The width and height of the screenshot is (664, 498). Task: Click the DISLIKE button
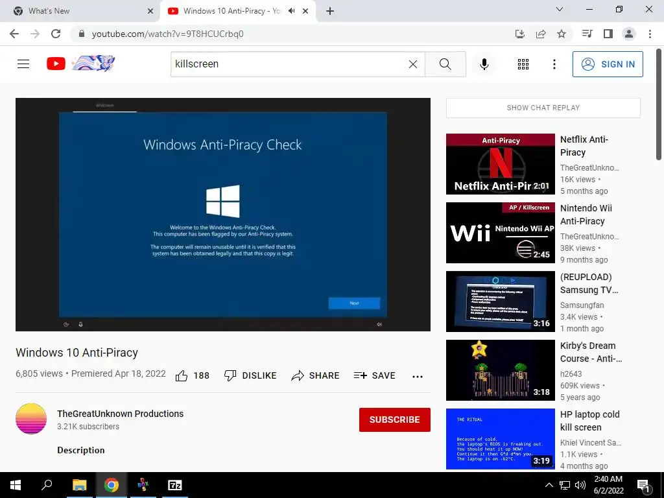coord(250,375)
